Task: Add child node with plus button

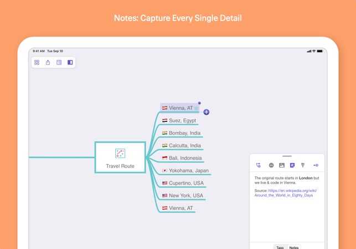Action: point(206,112)
